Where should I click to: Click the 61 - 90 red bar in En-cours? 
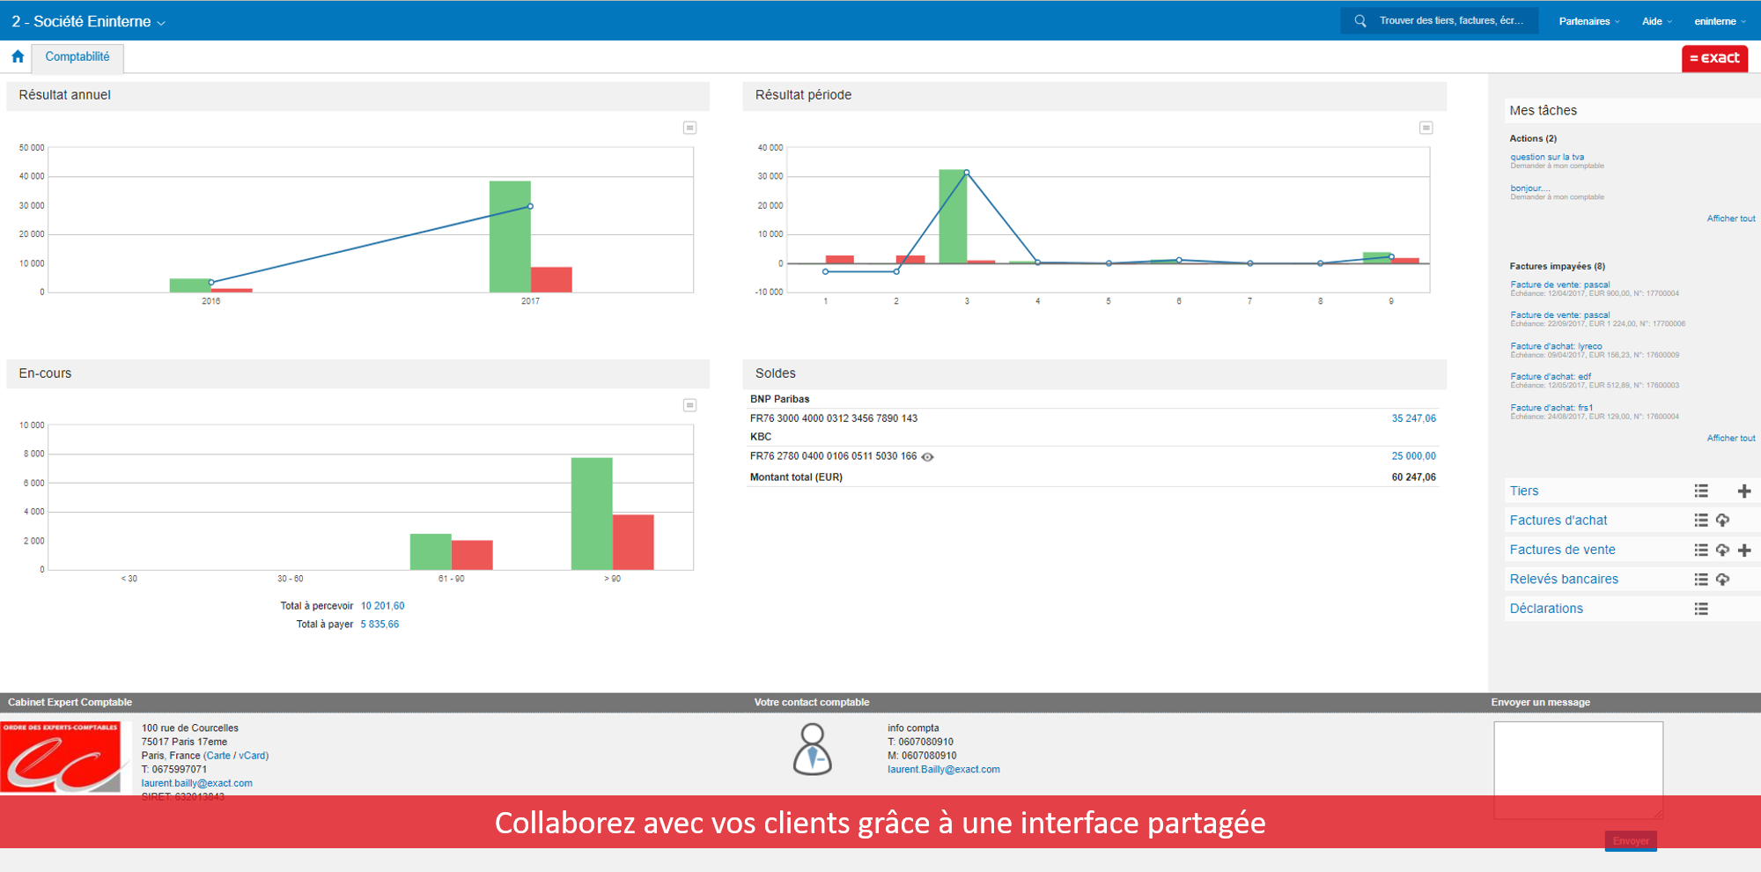point(472,555)
